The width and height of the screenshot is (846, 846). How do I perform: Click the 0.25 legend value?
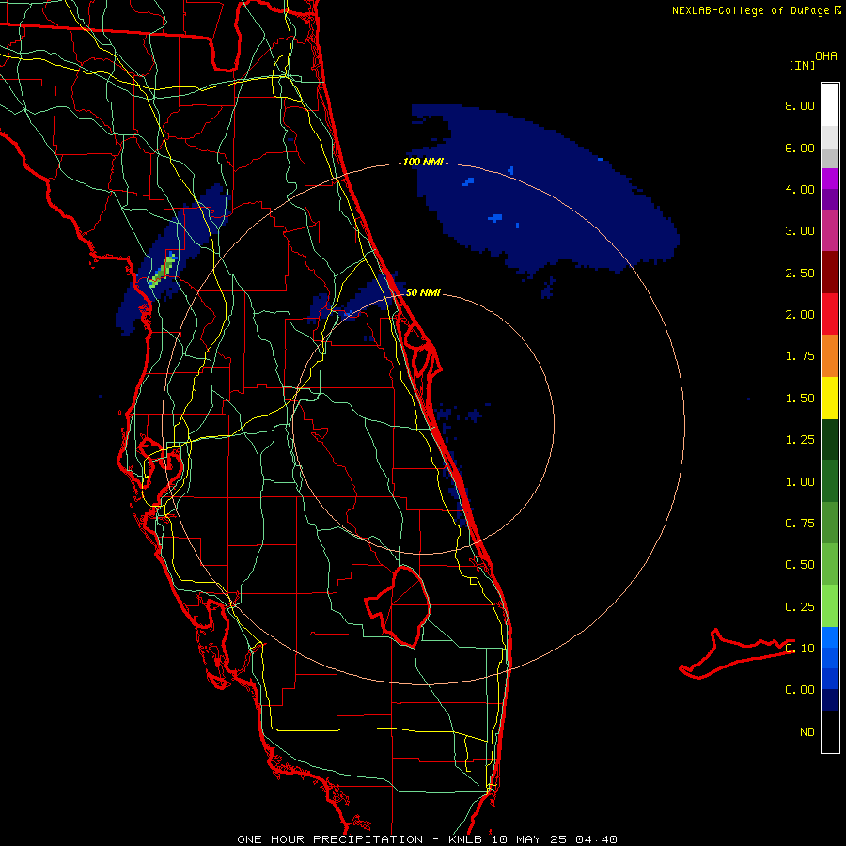[x=800, y=607]
